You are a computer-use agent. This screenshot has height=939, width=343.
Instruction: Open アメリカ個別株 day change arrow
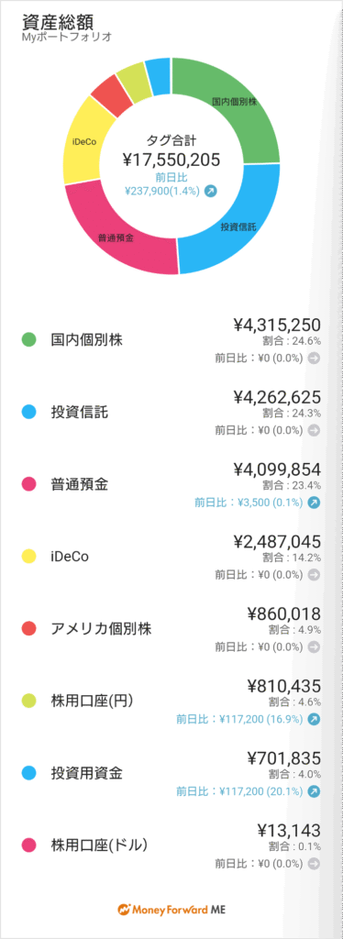[314, 646]
